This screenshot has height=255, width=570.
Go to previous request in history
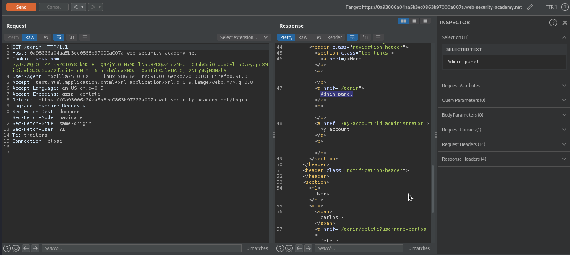pos(75,7)
